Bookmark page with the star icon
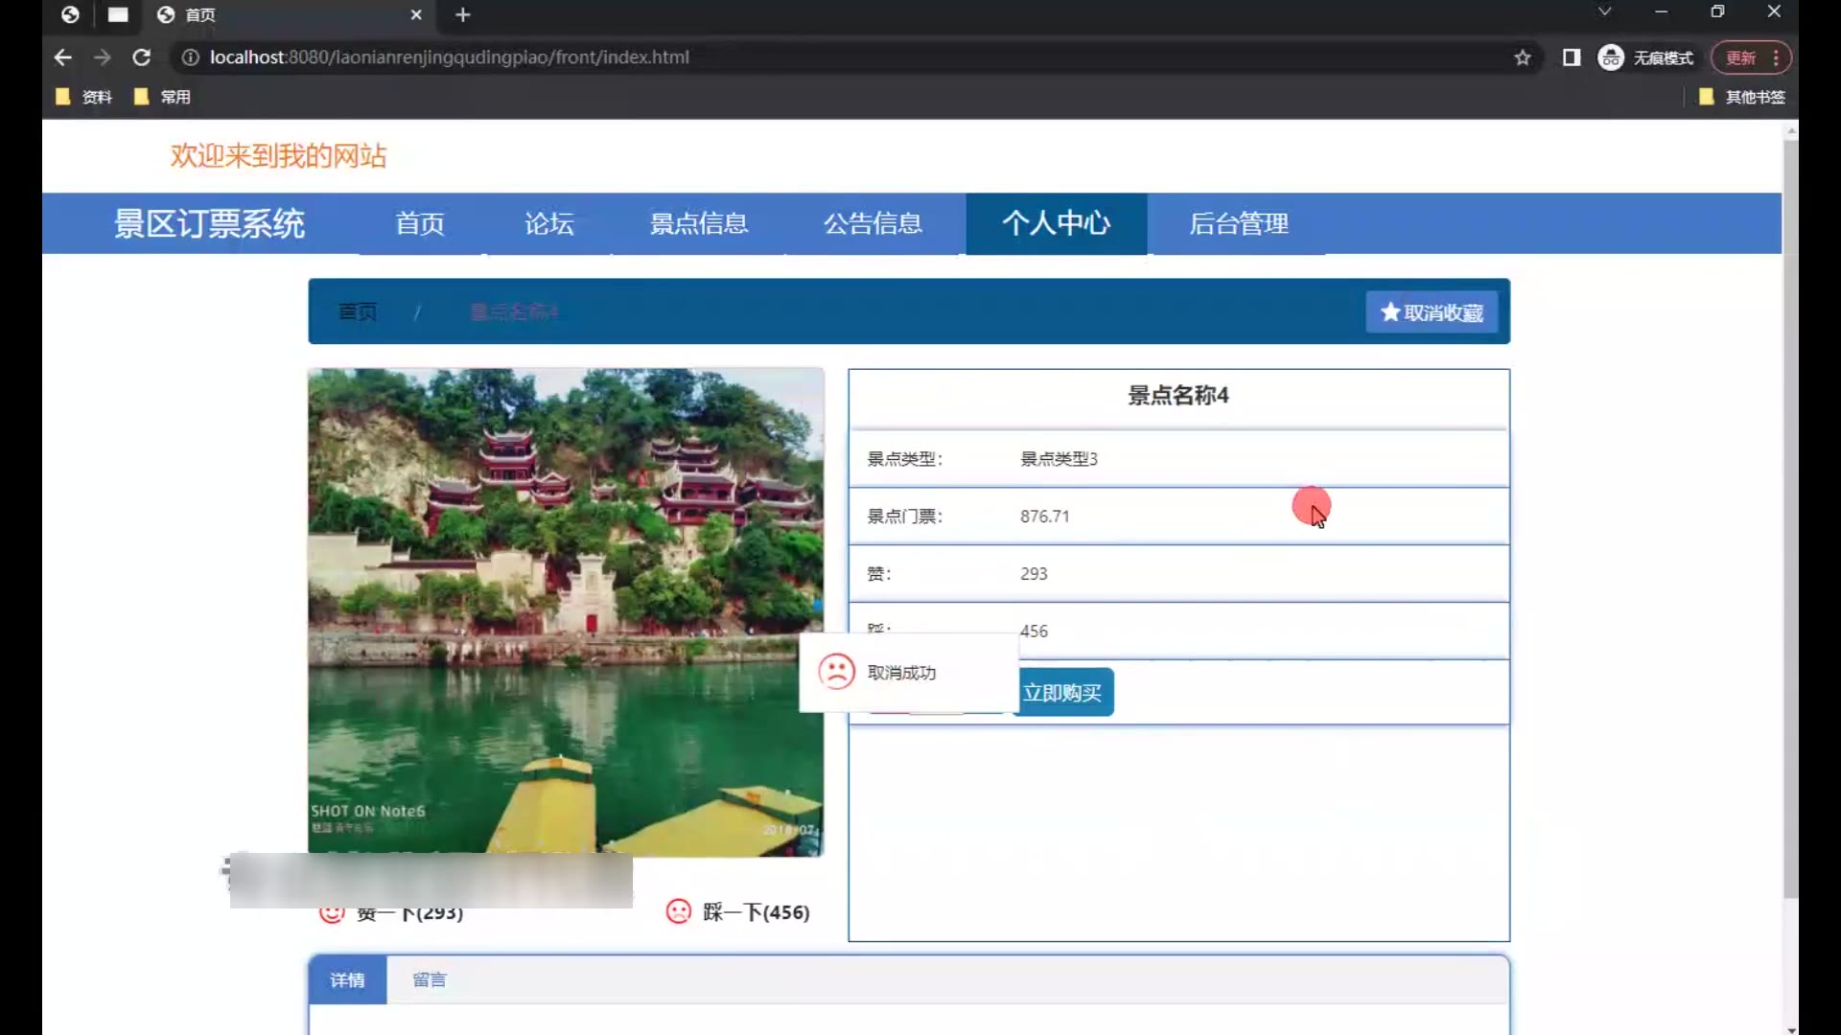The width and height of the screenshot is (1841, 1035). 1523,57
